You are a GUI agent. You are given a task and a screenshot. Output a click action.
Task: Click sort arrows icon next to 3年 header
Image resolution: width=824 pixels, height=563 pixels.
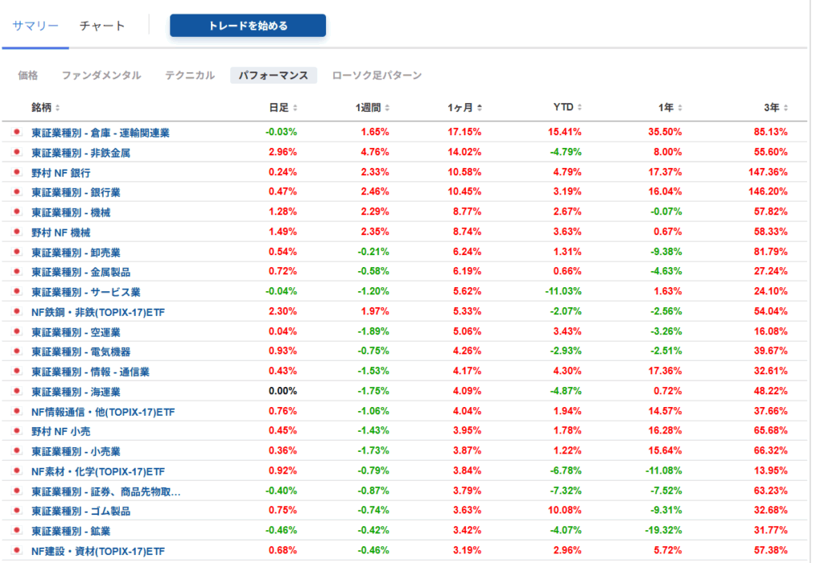coord(785,108)
